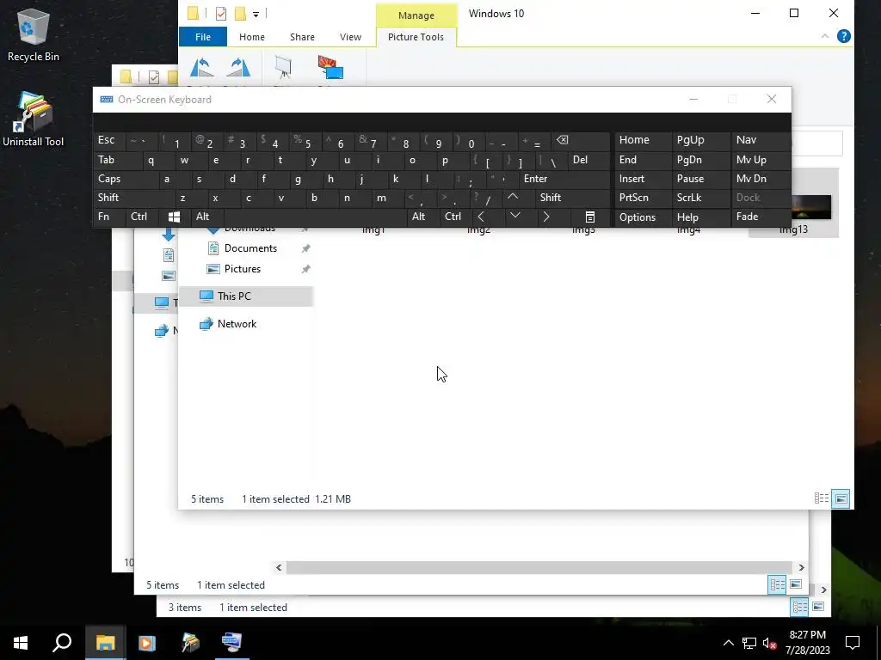Open taskbar Search magnifier
881x660 pixels.
(62, 643)
